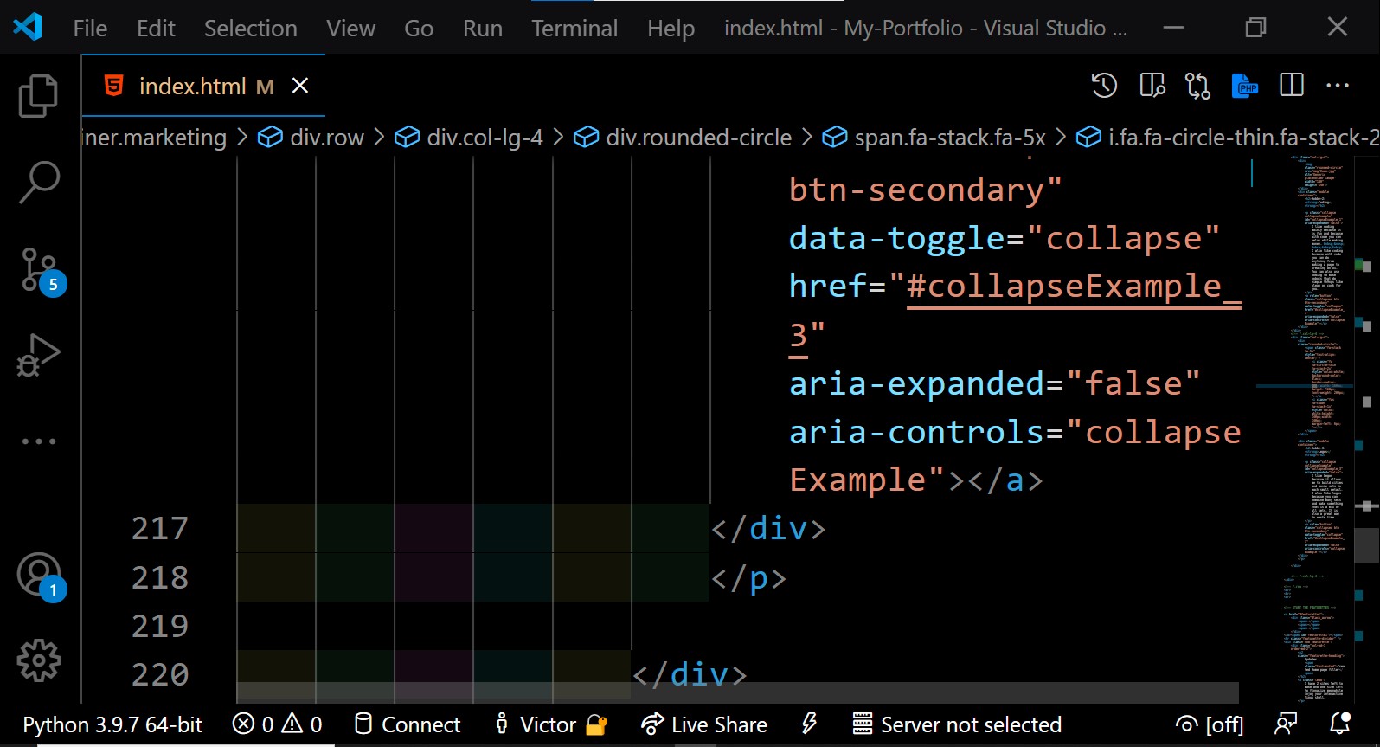The image size is (1380, 747).
Task: Click the lightning bolt status bar icon
Action: point(810,724)
